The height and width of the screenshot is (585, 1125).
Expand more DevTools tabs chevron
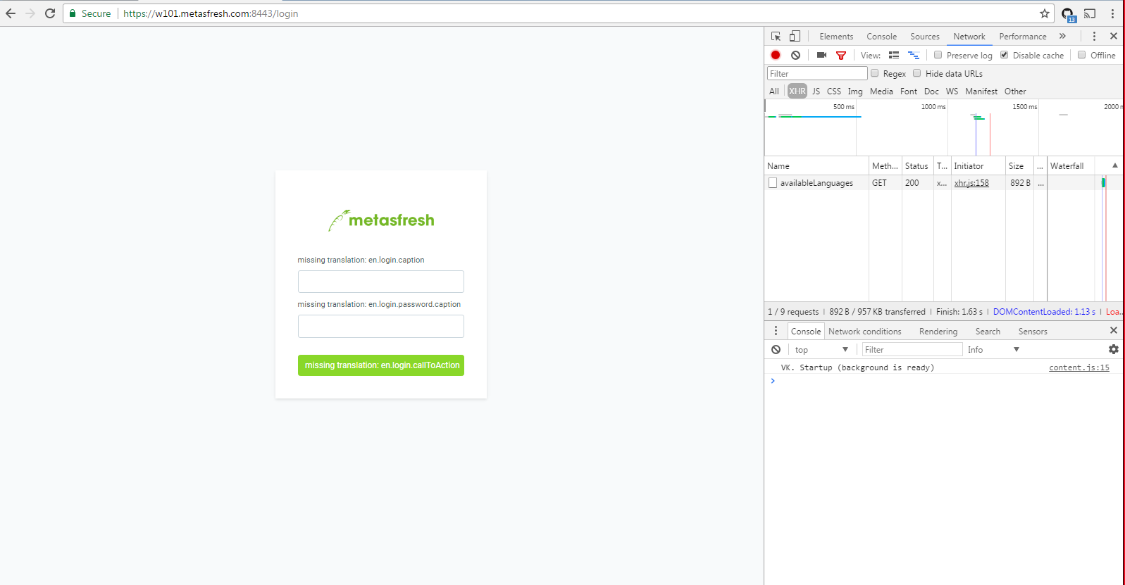coord(1062,36)
